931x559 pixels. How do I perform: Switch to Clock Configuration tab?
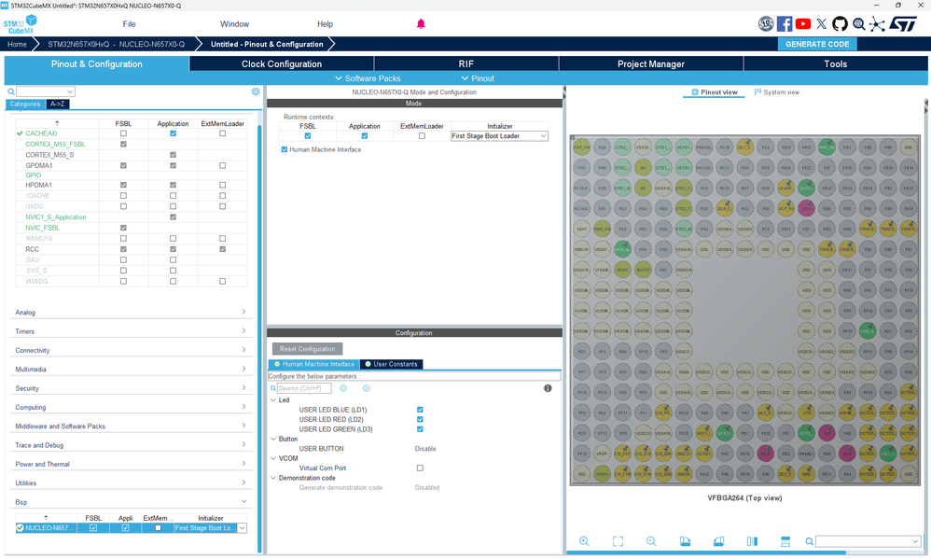coord(282,64)
